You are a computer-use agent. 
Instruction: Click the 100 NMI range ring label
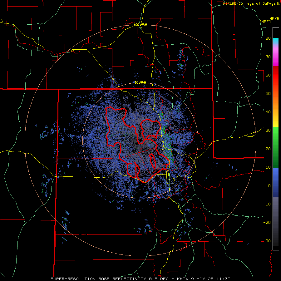pos(140,25)
